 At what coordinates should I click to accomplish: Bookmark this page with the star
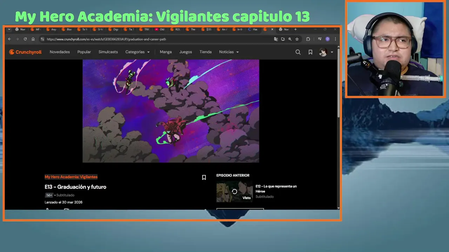tap(297, 39)
